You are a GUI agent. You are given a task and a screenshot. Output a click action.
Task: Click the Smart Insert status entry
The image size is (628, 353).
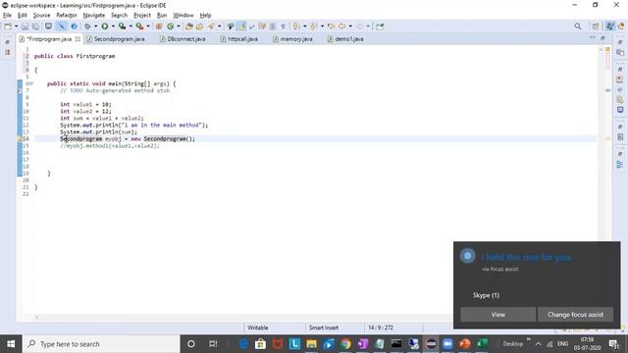[x=324, y=328]
